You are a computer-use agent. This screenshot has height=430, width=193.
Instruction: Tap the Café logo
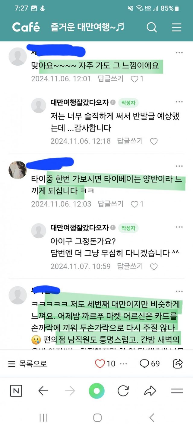[x=26, y=27]
